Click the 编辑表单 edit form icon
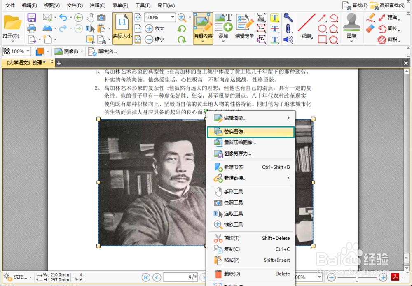 click(244, 26)
